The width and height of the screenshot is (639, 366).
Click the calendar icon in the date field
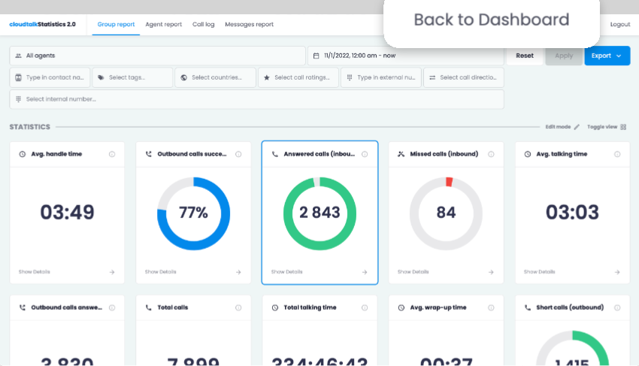[316, 56]
